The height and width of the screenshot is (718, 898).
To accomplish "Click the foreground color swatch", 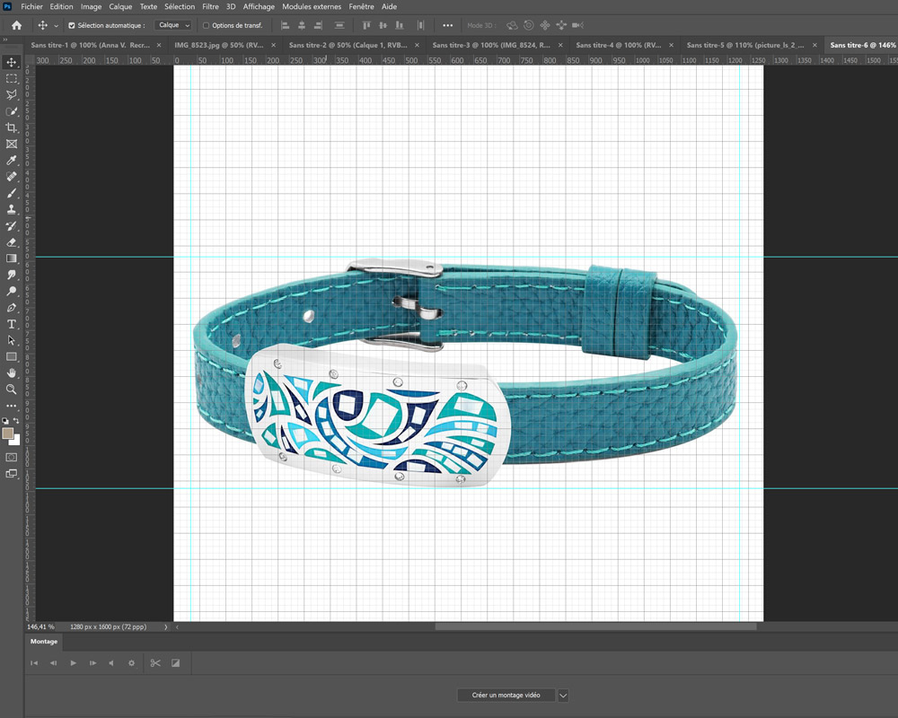I will 8,433.
